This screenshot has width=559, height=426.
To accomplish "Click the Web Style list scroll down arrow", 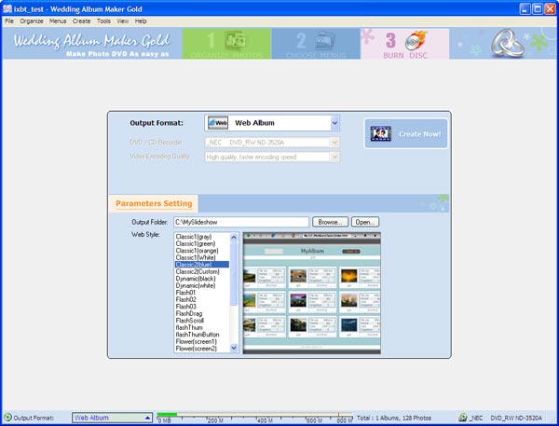I will pyautogui.click(x=234, y=348).
